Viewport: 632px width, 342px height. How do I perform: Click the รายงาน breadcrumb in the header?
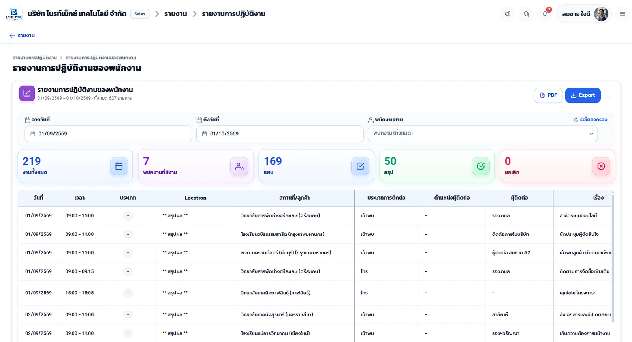[x=176, y=14]
